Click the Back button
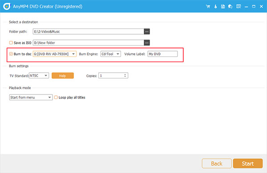Image resolution: width=267 pixels, height=173 pixels. [x=217, y=164]
